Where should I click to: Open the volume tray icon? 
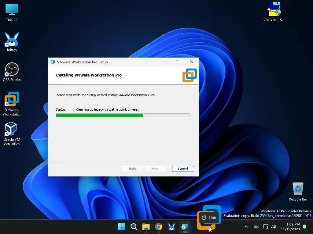click(273, 227)
